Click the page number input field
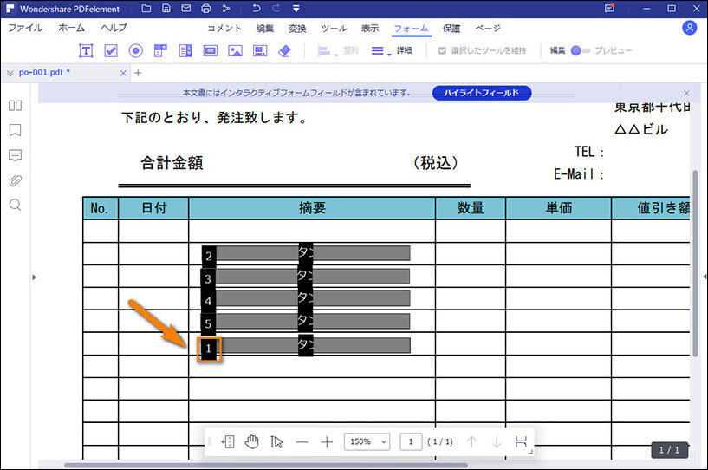This screenshot has height=470, width=708. [x=411, y=441]
